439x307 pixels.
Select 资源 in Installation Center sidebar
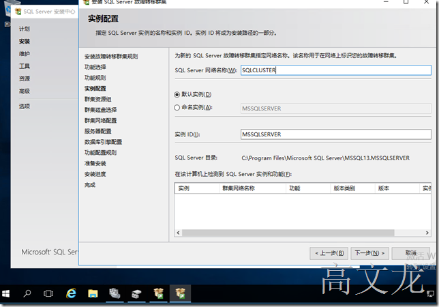click(25, 78)
